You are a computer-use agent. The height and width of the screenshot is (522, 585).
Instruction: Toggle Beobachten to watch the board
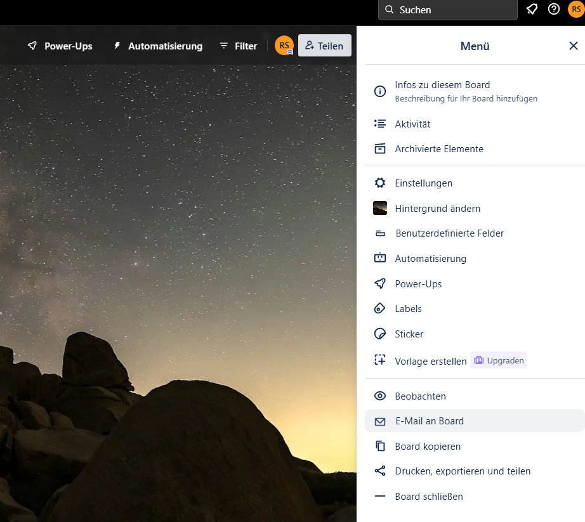(420, 396)
